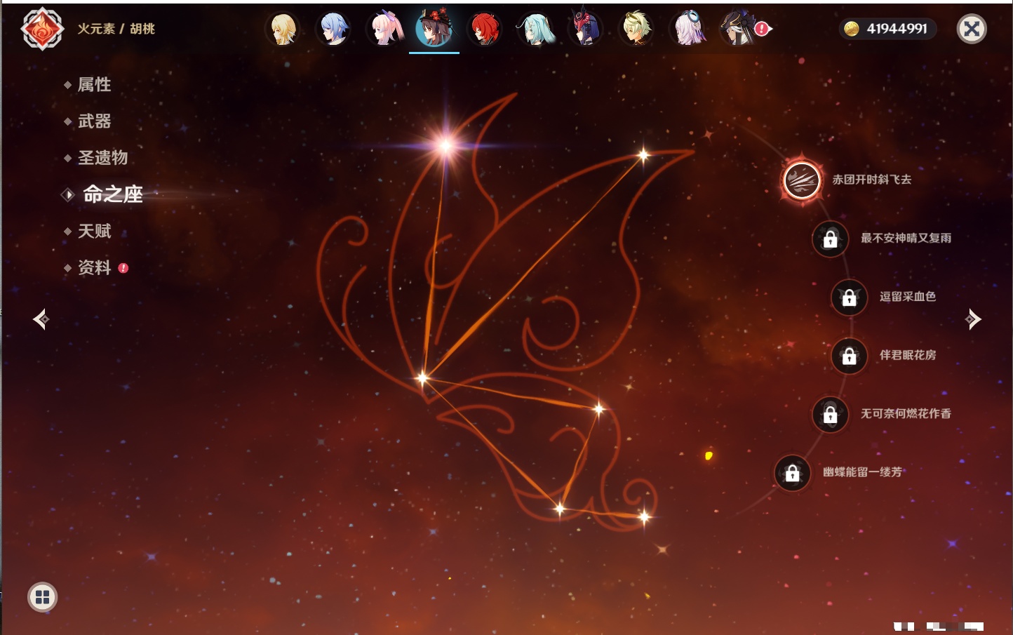The height and width of the screenshot is (635, 1013).
Task: Select the dark-hatted avatar with alert badge
Action: [x=739, y=29]
